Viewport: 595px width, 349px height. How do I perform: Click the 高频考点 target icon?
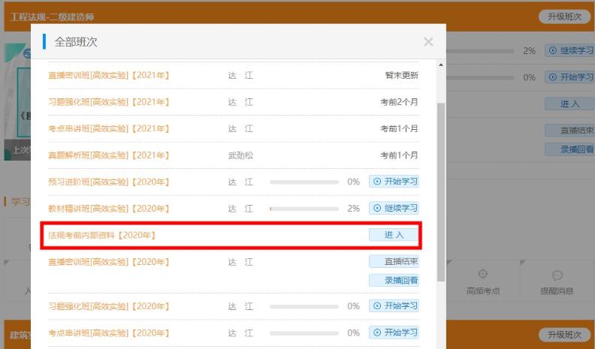pos(483,274)
